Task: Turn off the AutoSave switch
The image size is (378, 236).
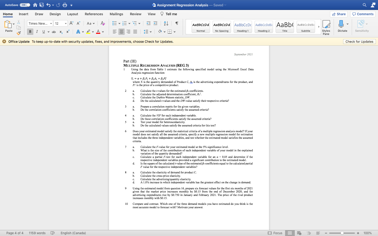Action: [25, 5]
